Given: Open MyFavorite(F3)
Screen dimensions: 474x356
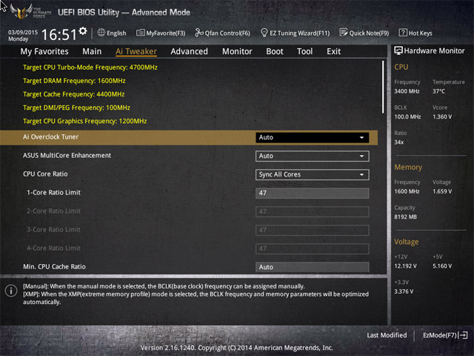Looking at the screenshot, I should click(x=161, y=33).
